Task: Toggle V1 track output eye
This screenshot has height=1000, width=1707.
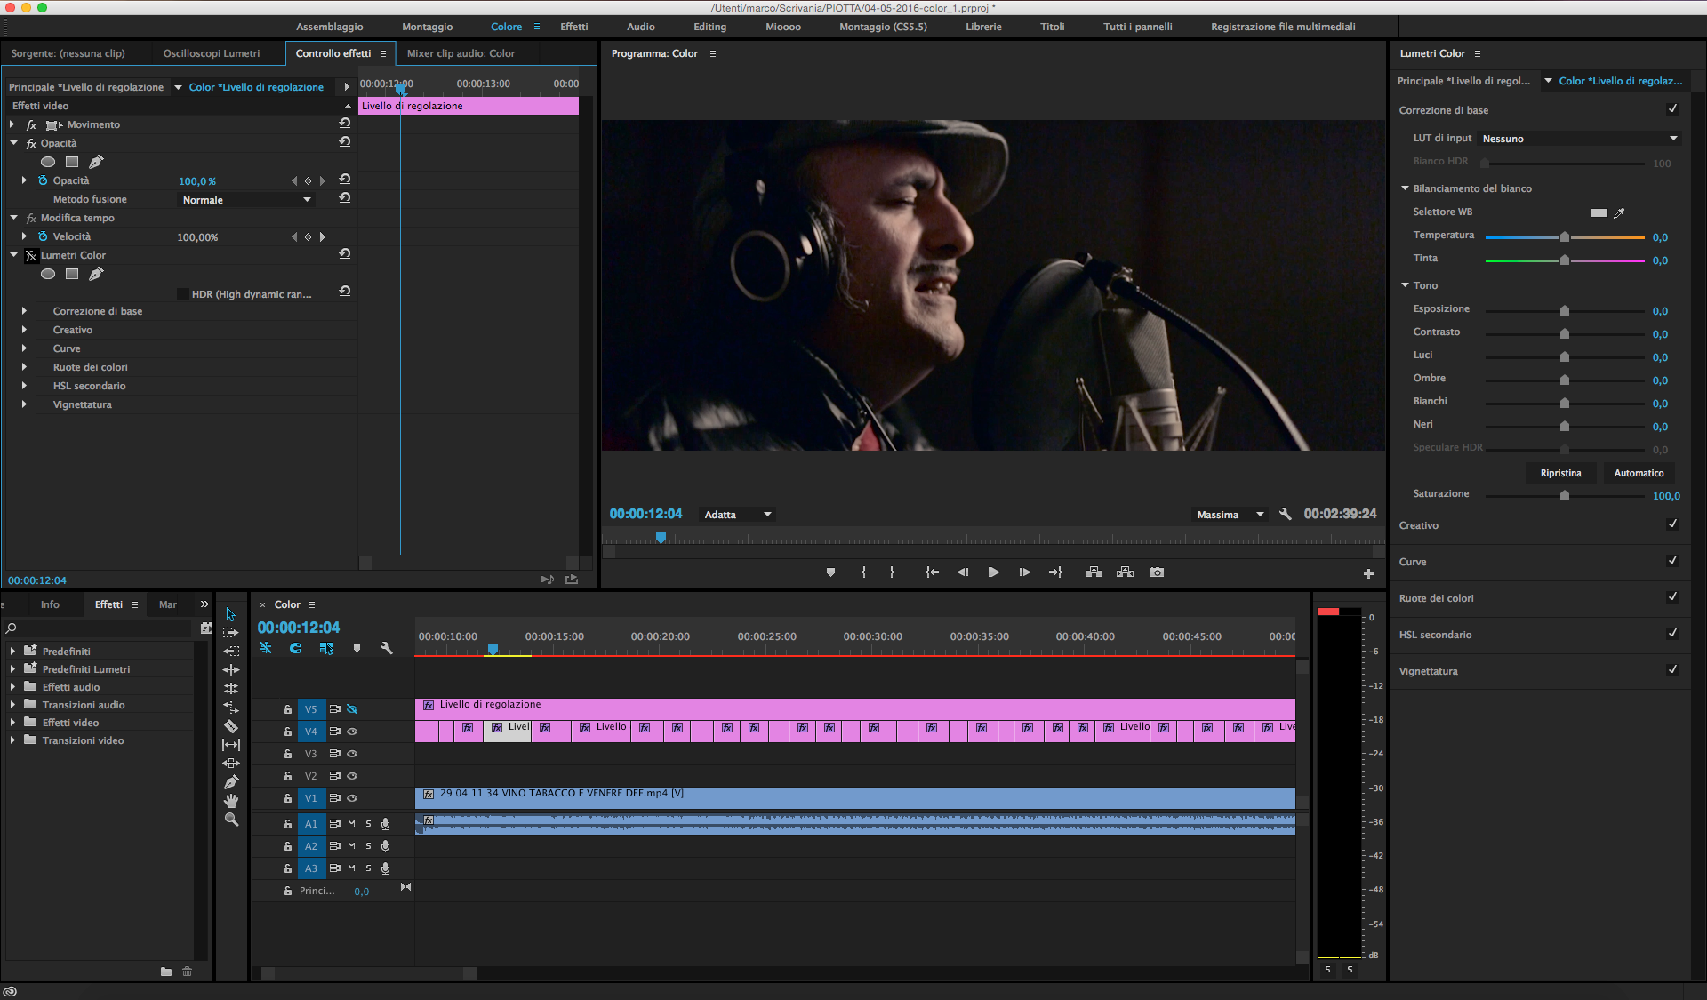Action: tap(352, 798)
